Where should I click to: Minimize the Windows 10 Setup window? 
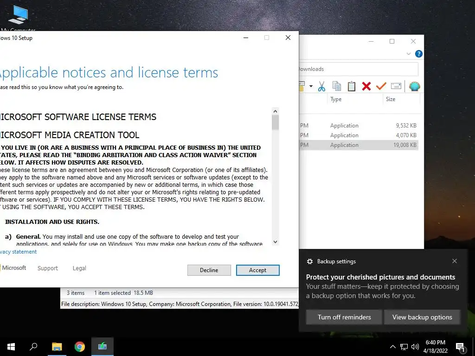click(246, 38)
